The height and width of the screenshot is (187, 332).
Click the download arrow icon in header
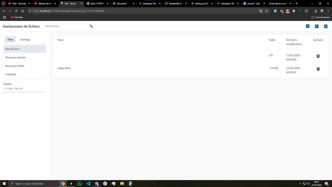(x=317, y=26)
